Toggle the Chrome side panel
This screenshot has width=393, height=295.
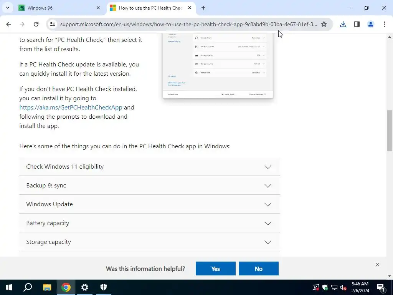pos(357,24)
